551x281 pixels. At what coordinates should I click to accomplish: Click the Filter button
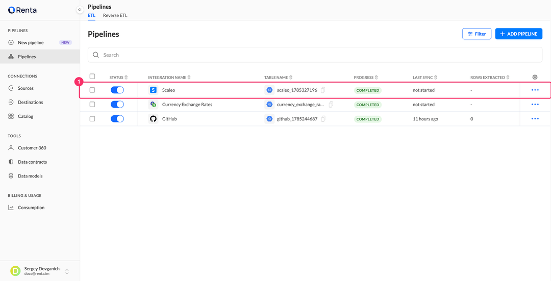[477, 34]
